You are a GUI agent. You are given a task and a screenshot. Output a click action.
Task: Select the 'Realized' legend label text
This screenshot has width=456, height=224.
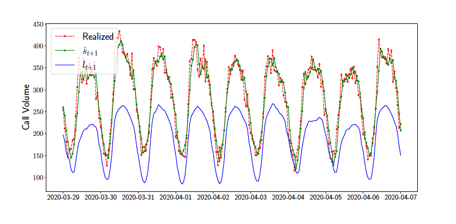98,37
